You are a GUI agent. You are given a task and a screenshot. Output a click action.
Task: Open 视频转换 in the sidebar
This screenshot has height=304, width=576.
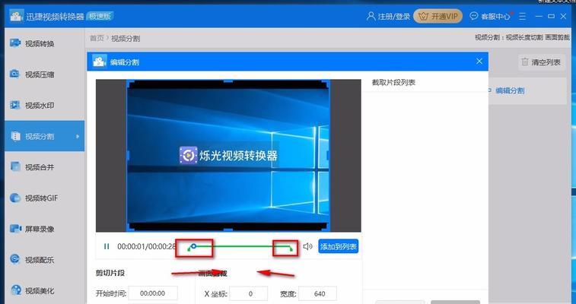44,43
